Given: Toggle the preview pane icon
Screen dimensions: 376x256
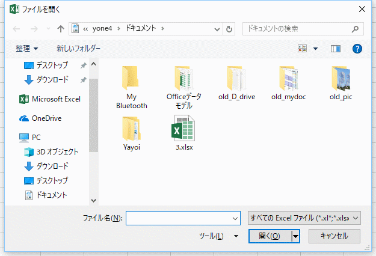Looking at the screenshot, I should coord(336,49).
